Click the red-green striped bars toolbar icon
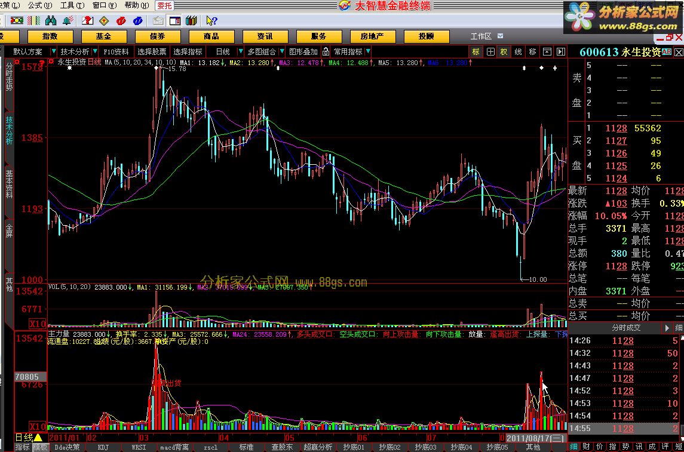This screenshot has width=684, height=452. click(33, 20)
